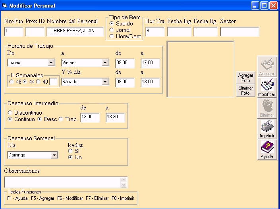
Task: Click the window title bar icon
Action: click(x=5, y=6)
